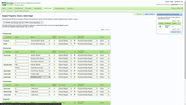View schedule calendar icon for Primer Grado A

tap(74, 55)
